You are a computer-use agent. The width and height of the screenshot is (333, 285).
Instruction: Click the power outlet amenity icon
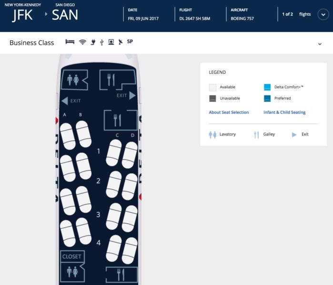(92, 42)
